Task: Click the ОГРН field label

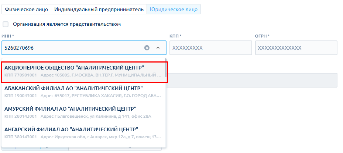Action: [262, 36]
